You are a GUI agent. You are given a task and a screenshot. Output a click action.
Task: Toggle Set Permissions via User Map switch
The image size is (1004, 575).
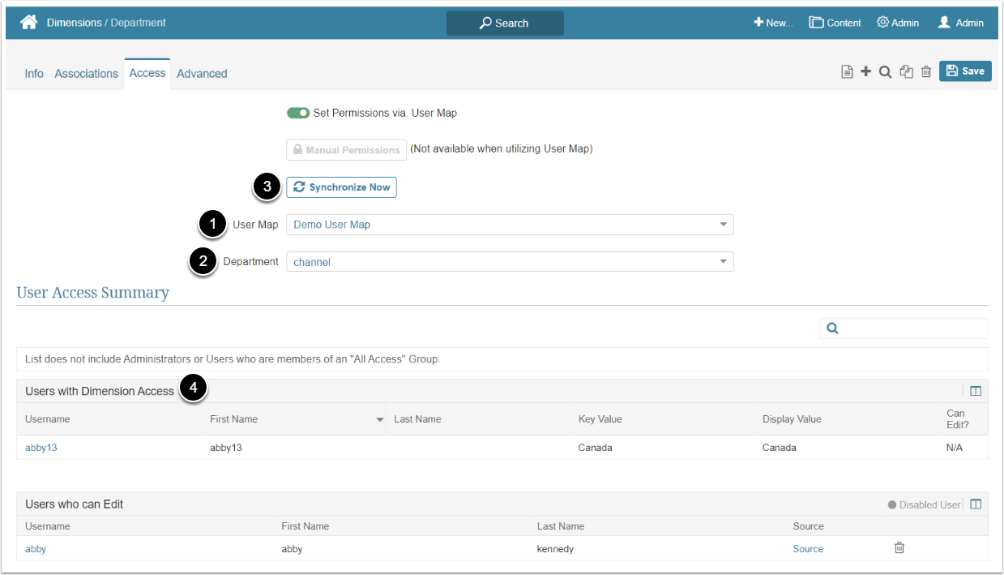(x=298, y=113)
